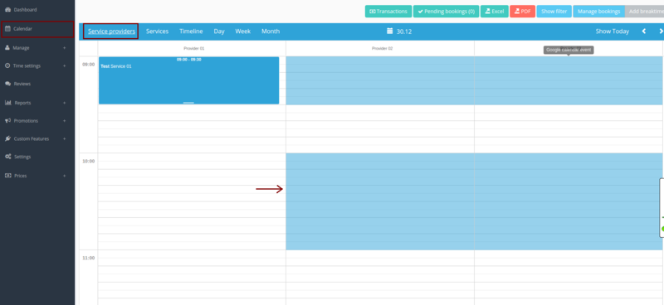Click the Time settings clock icon
664x305 pixels.
coord(7,66)
